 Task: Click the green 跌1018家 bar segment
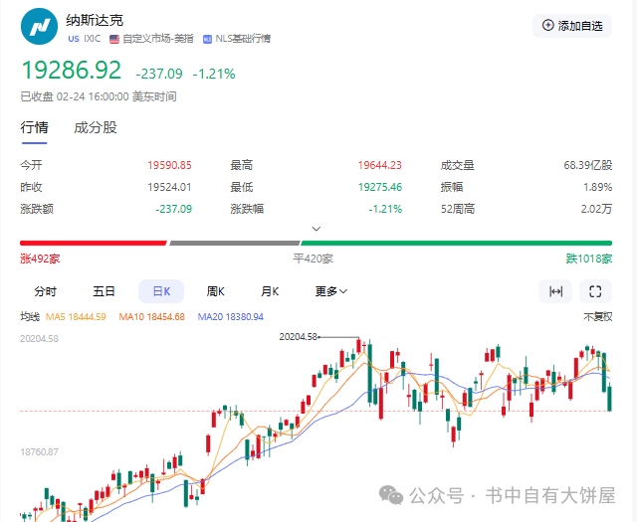pos(457,244)
